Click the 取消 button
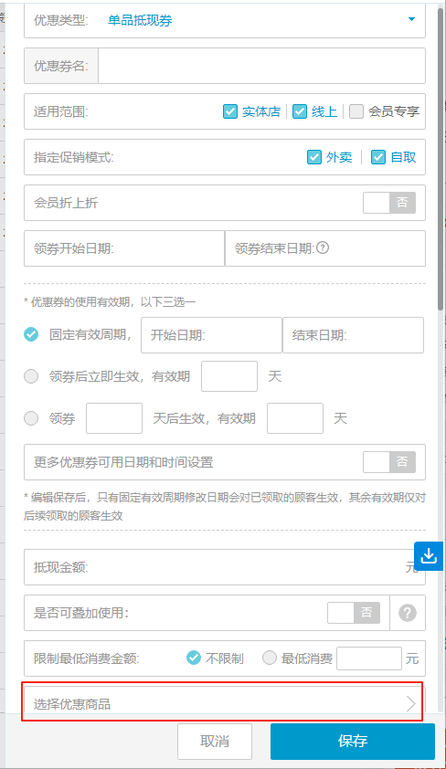This screenshot has width=446, height=769. pyautogui.click(x=215, y=741)
